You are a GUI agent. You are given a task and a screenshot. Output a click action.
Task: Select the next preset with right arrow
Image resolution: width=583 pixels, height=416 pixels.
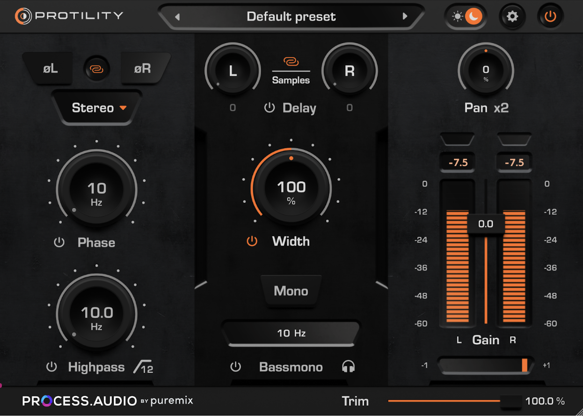coord(405,17)
